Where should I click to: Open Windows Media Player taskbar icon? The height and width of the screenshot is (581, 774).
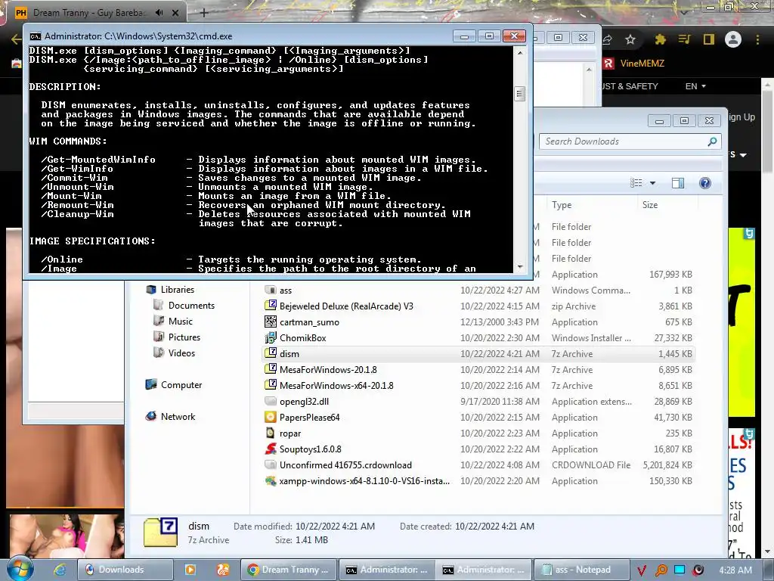pos(190,570)
